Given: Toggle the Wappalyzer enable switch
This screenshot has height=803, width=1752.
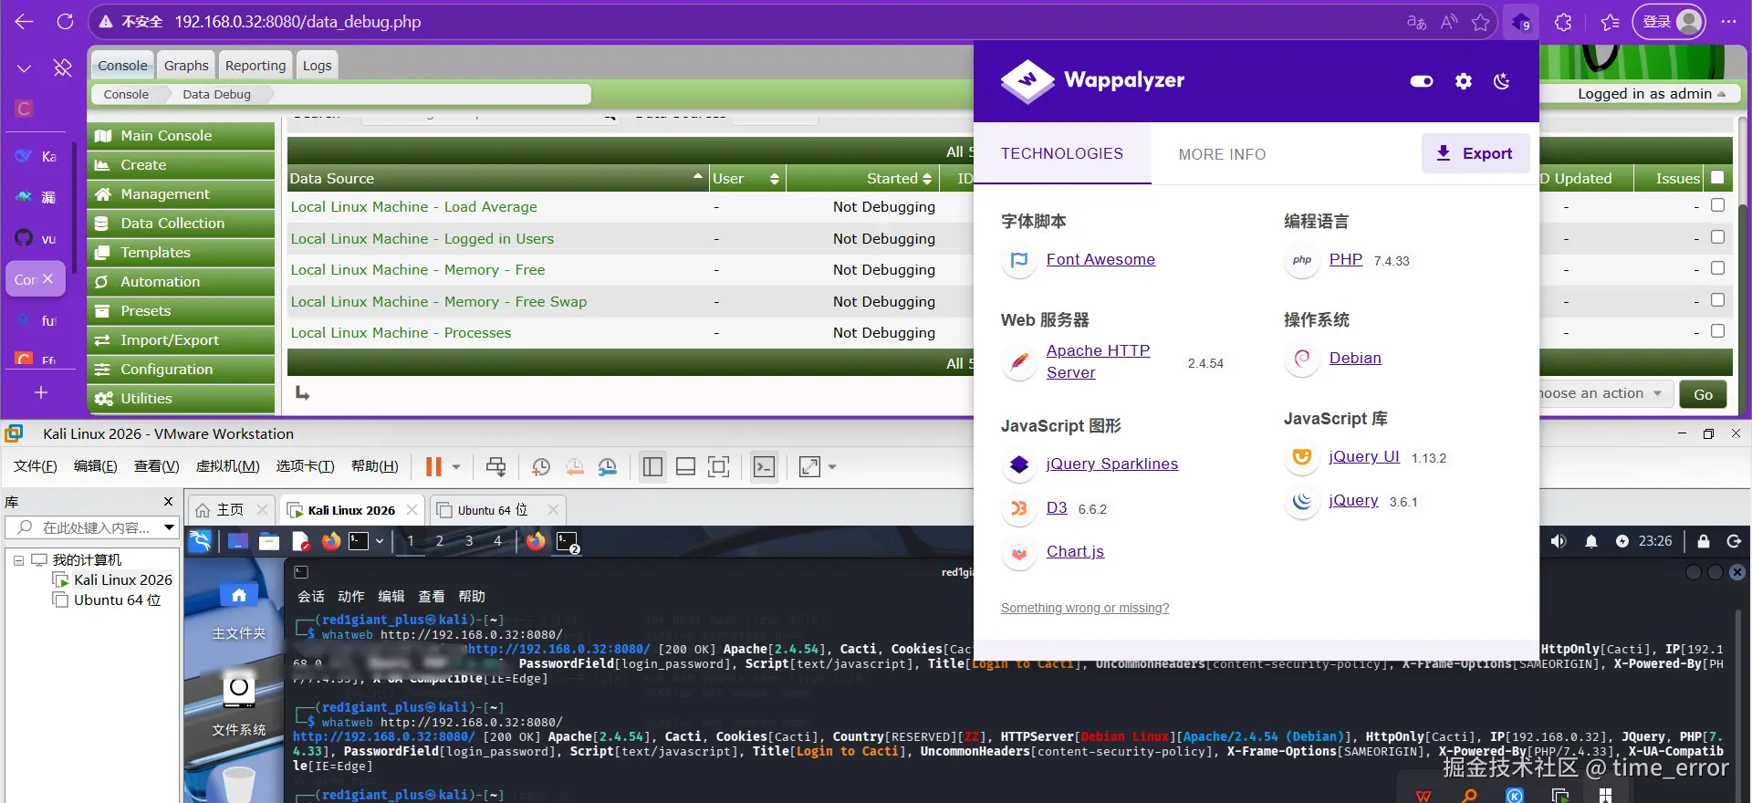Looking at the screenshot, I should tap(1422, 81).
